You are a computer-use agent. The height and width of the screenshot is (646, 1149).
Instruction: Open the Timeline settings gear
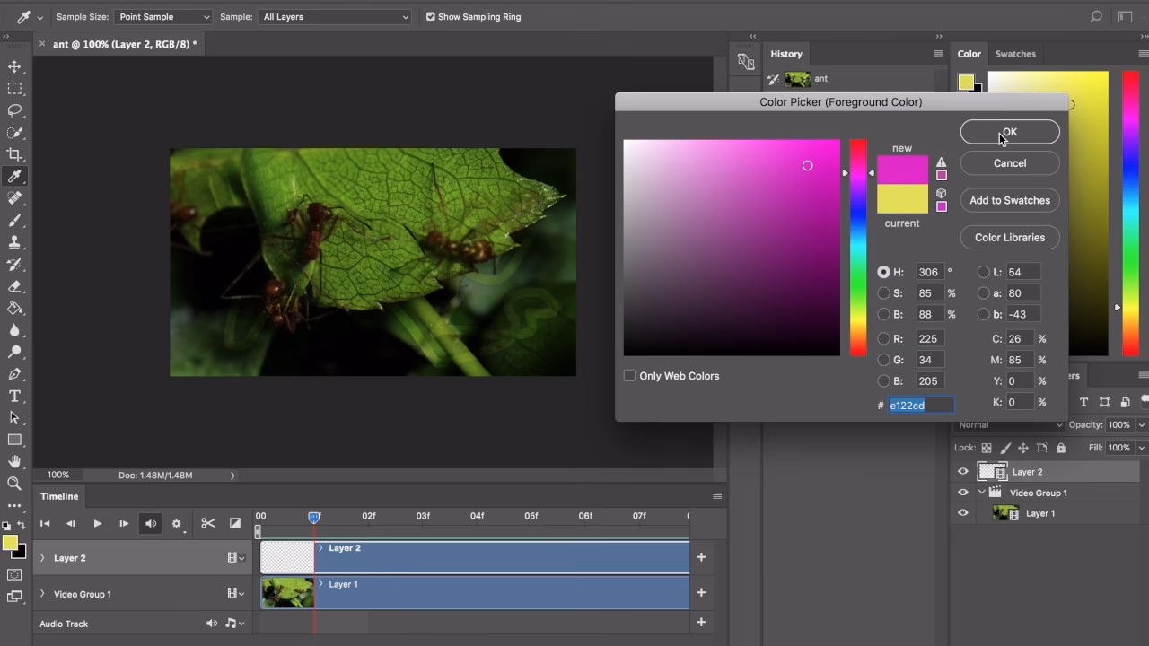[x=176, y=522]
